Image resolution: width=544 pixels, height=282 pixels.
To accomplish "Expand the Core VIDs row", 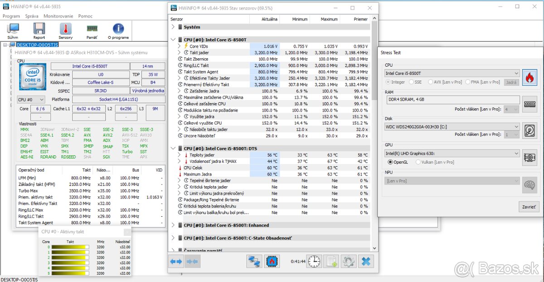I will (179, 46).
